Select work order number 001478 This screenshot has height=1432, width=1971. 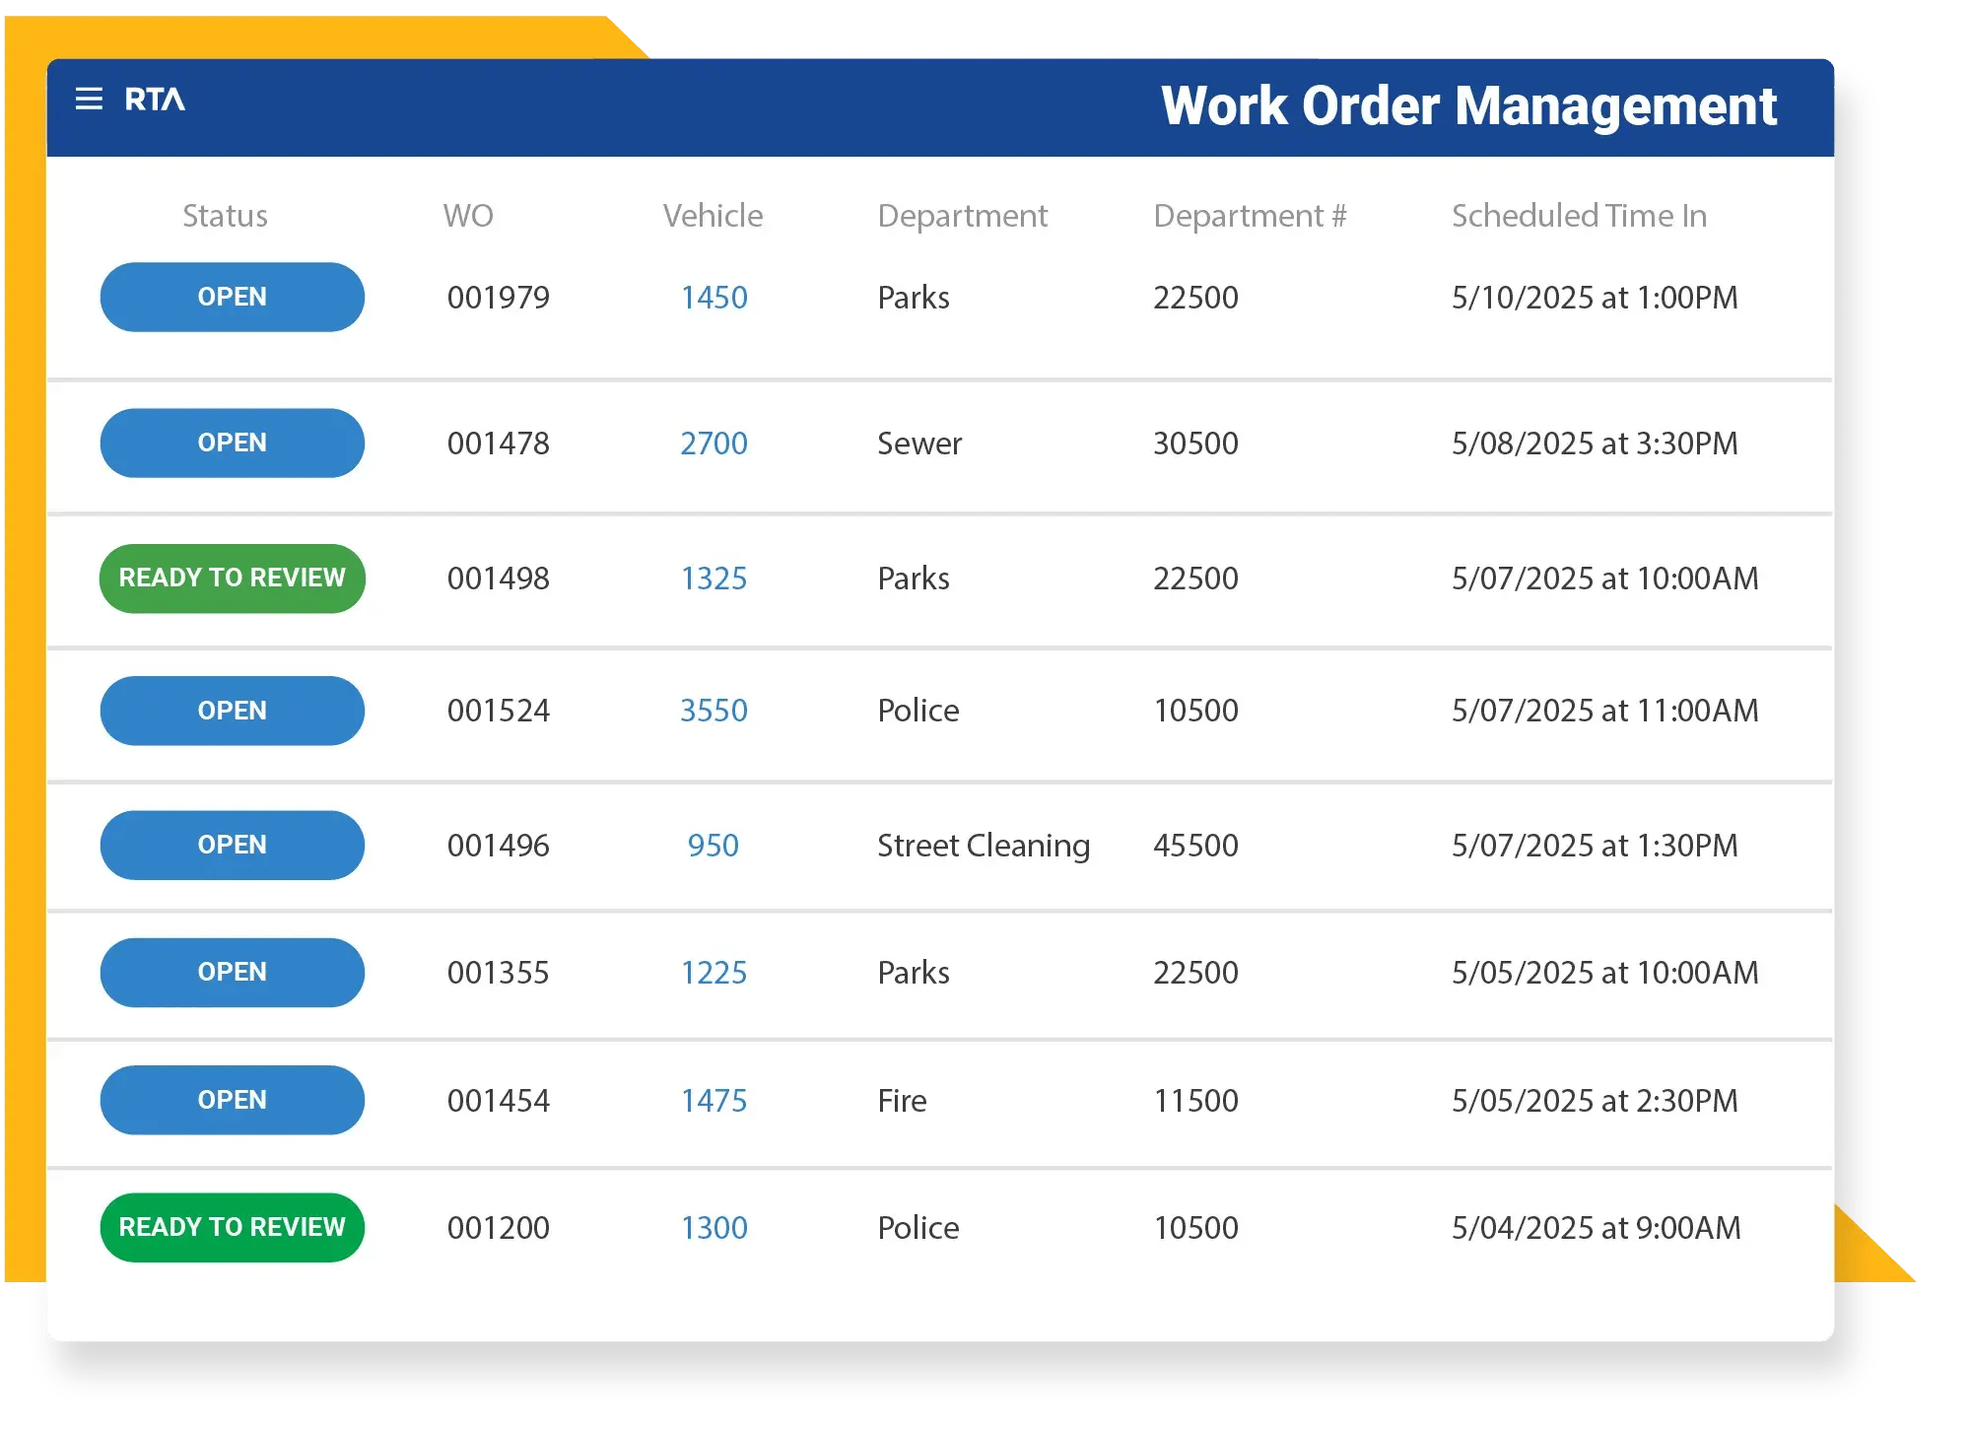[x=499, y=443]
